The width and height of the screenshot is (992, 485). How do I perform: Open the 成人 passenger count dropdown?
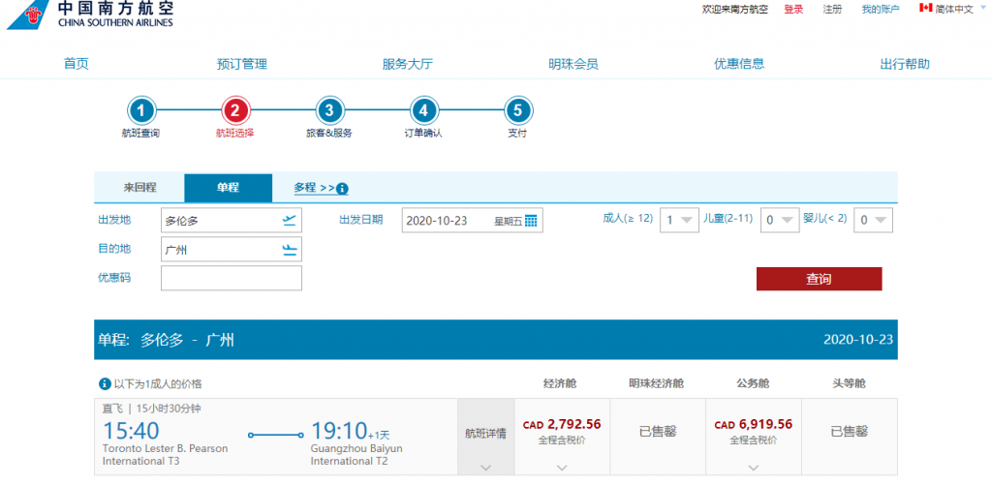679,220
